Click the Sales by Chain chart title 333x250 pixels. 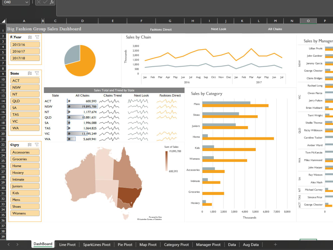(139, 37)
